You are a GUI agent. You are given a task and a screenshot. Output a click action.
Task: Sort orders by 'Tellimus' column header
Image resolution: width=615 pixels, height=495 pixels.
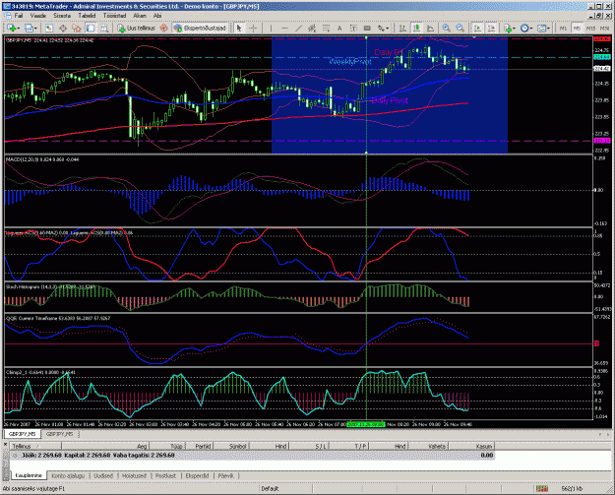[35, 447]
